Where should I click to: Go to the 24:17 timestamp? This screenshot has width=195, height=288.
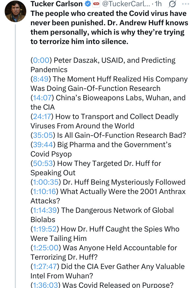pyautogui.click(x=43, y=116)
